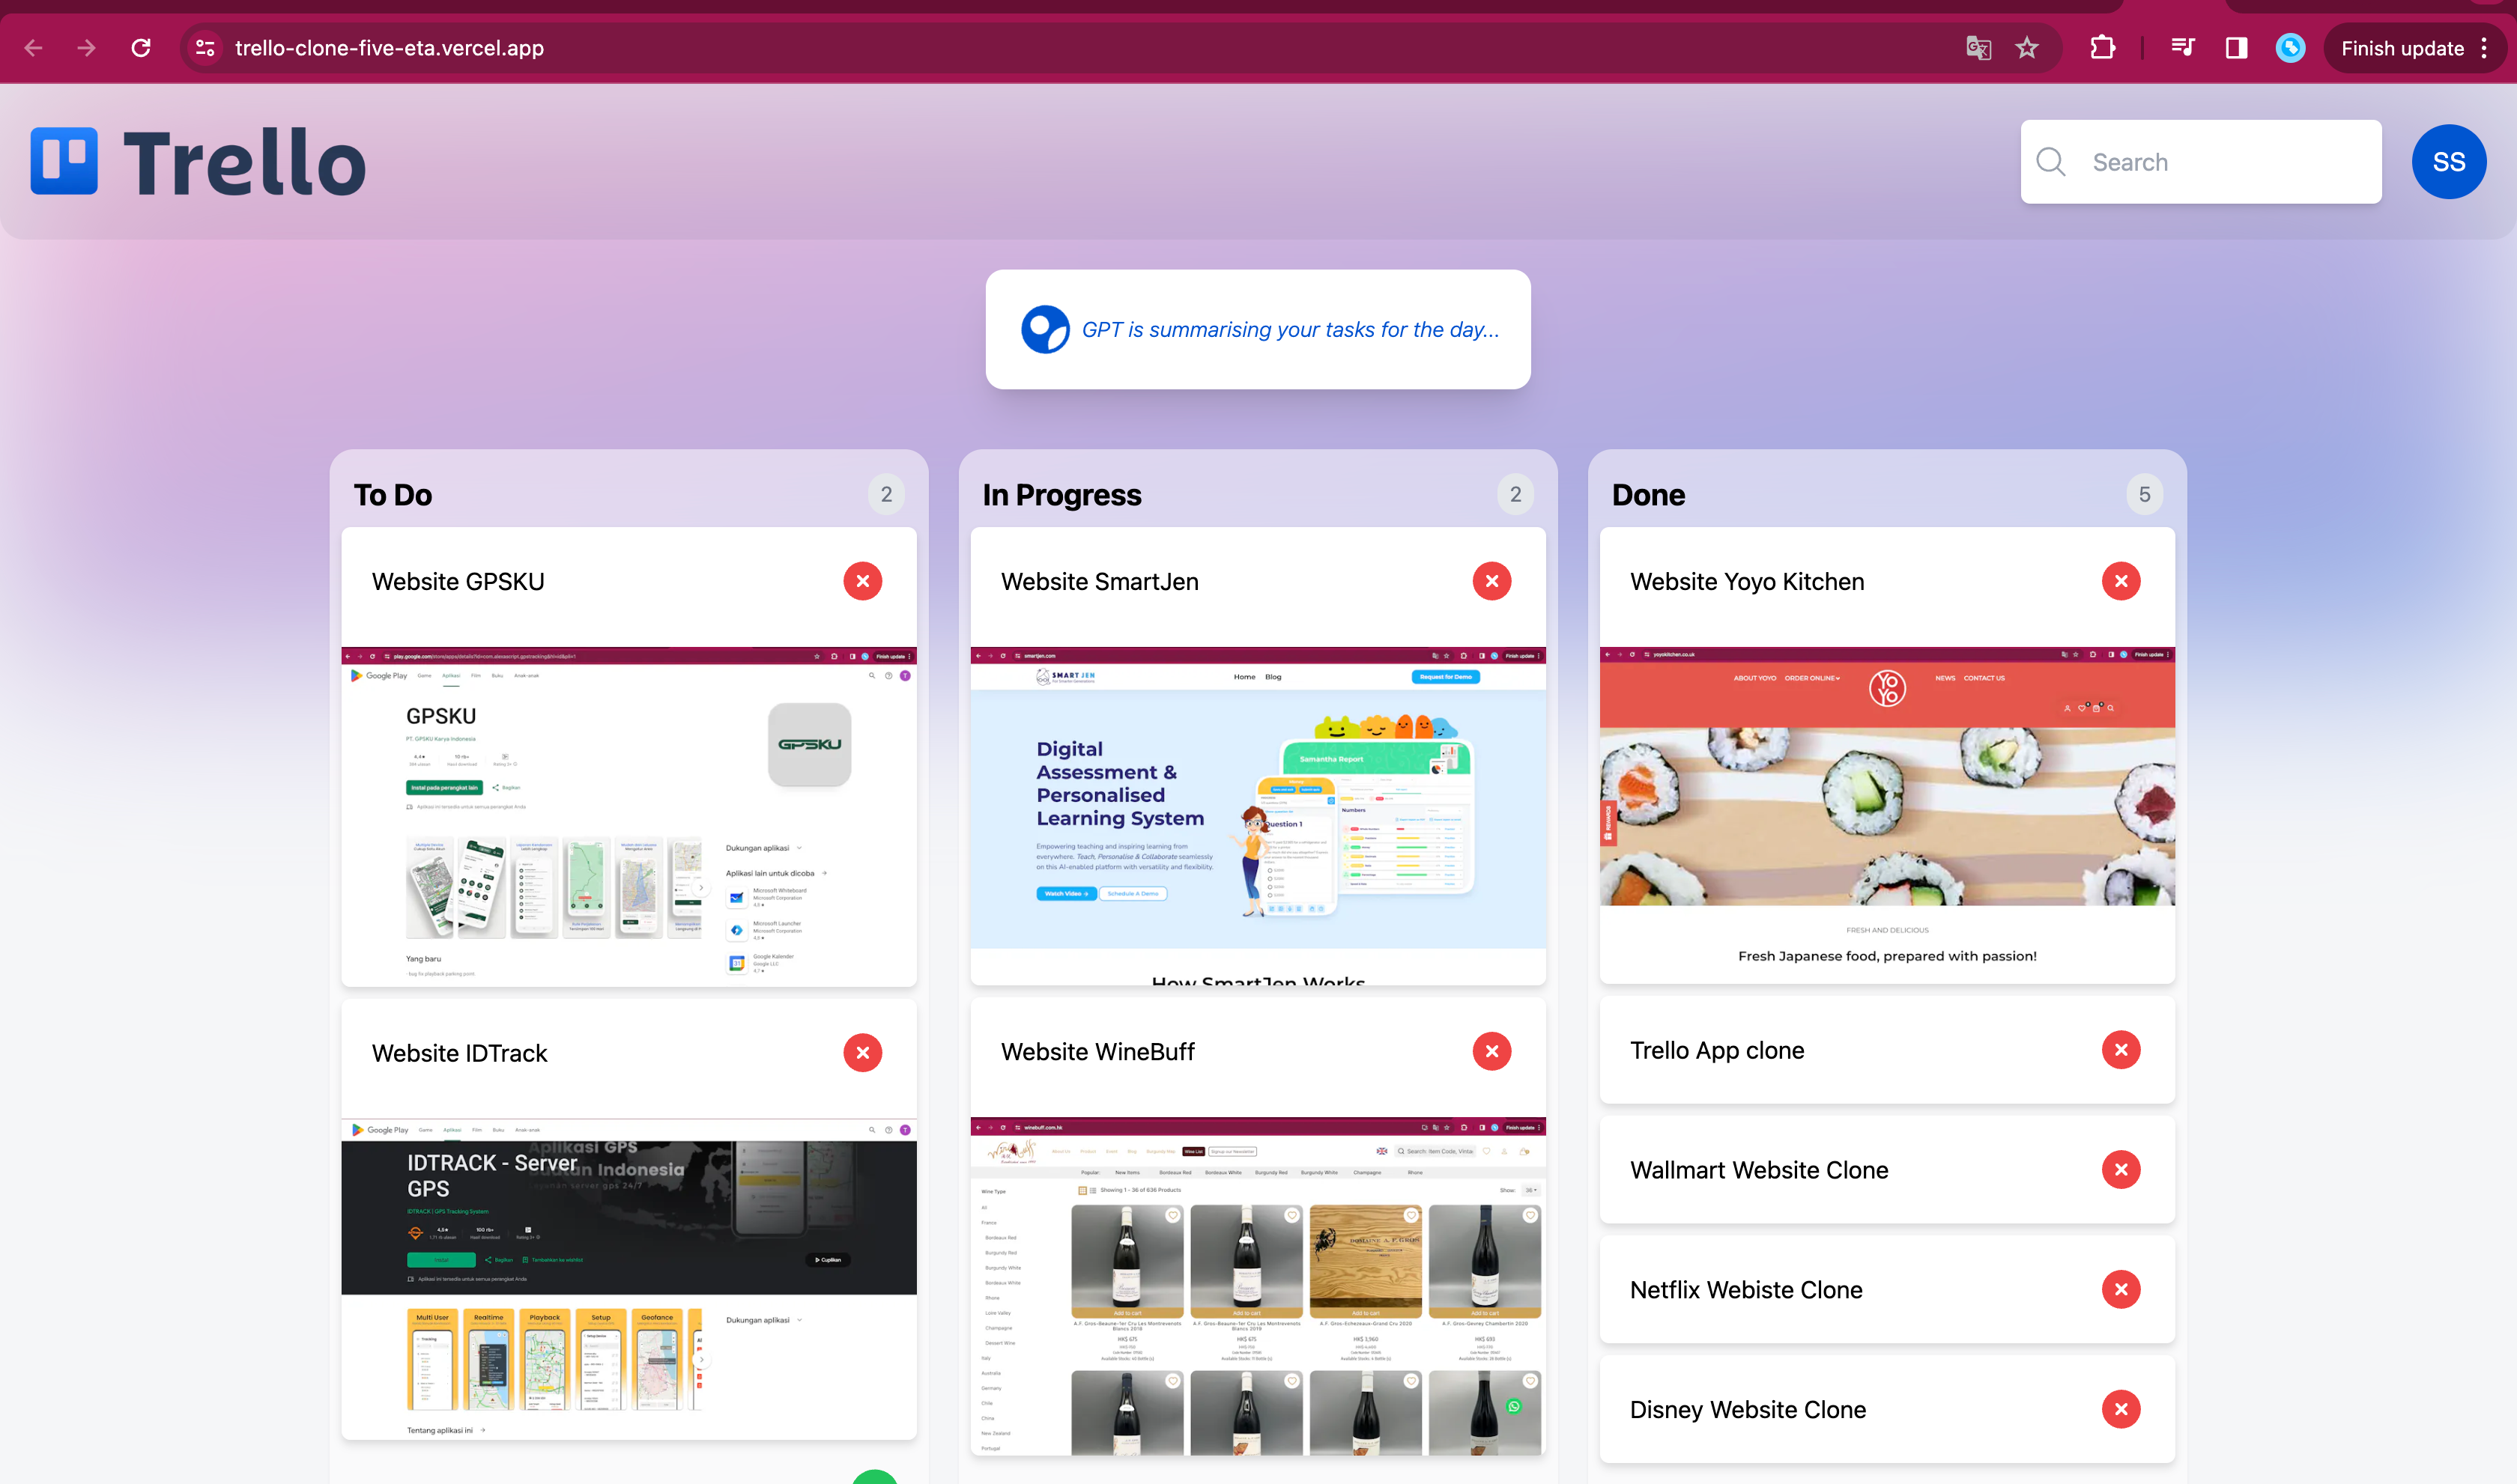
Task: Reload the page
Action: [141, 48]
